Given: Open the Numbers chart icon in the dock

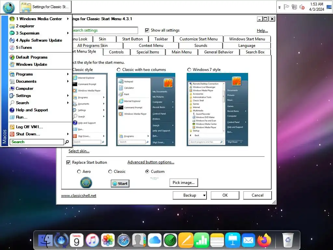Looking at the screenshot, I should click(202, 241).
